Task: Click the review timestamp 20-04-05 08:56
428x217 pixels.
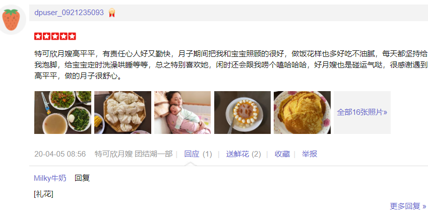Action: point(60,154)
